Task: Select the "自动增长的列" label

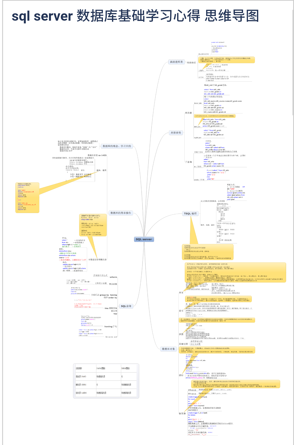Action: (204, 54)
